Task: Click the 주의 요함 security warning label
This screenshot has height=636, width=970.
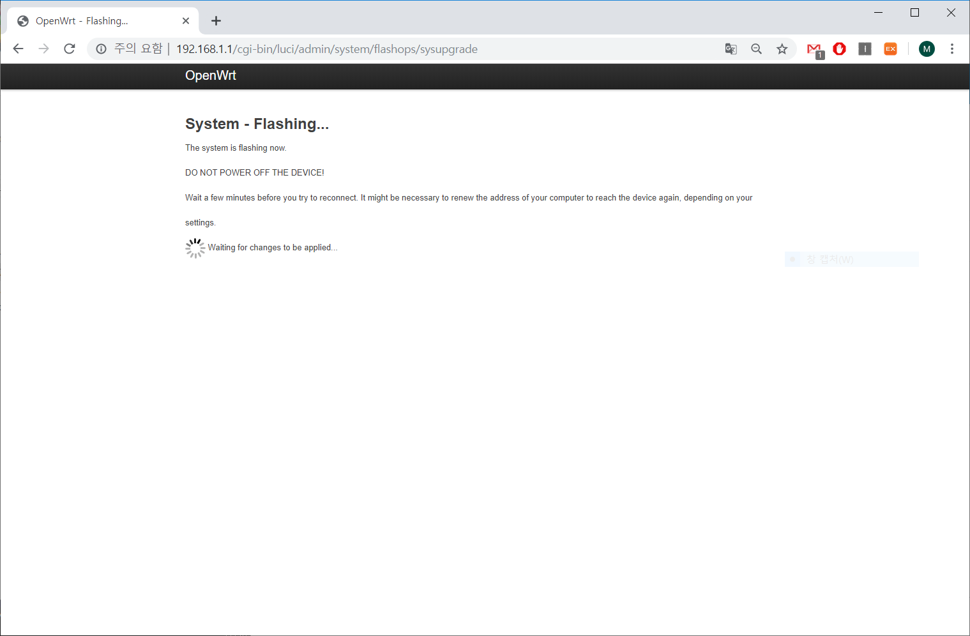Action: tap(139, 49)
